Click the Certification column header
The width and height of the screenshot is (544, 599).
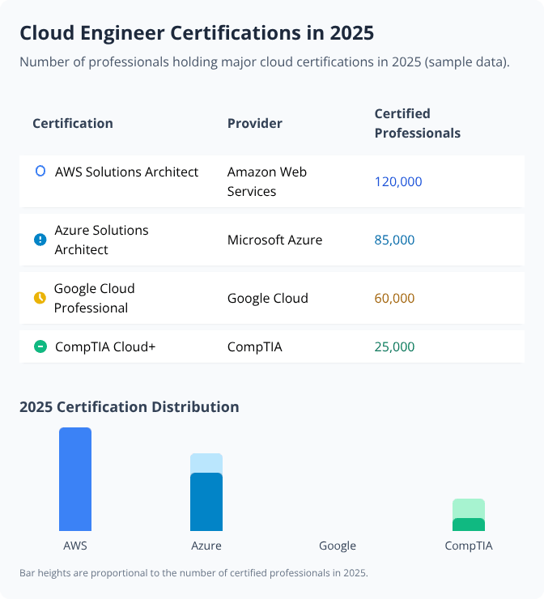(73, 123)
